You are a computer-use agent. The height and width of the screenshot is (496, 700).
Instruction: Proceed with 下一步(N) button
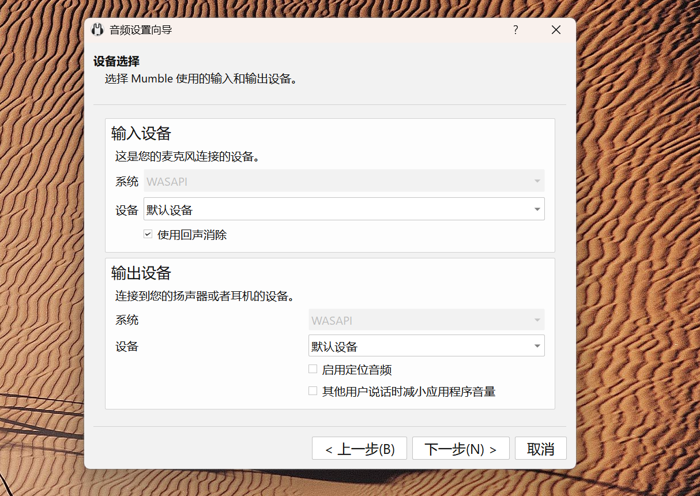coord(461,449)
